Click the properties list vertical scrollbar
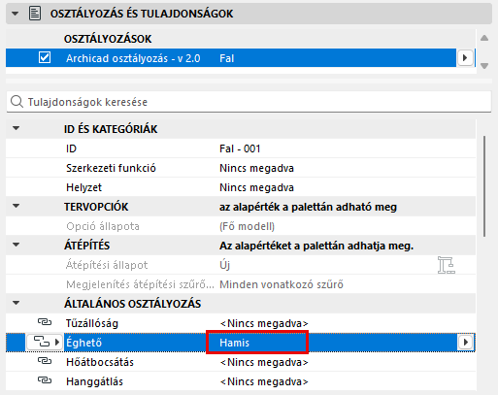This screenshot has height=395, width=498. 484,186
